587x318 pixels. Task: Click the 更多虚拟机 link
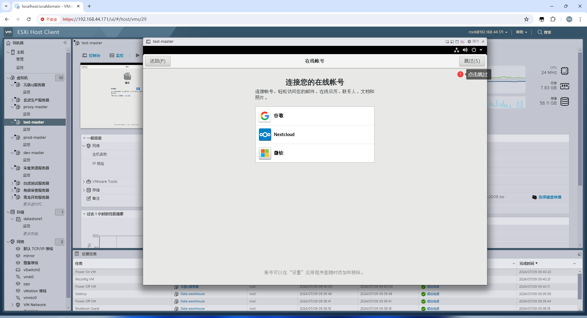click(34, 204)
